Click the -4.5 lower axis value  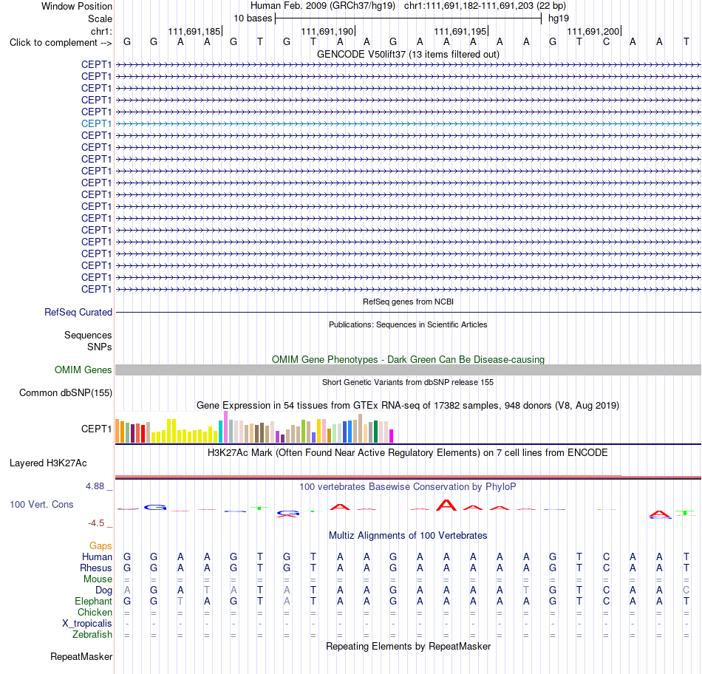96,523
